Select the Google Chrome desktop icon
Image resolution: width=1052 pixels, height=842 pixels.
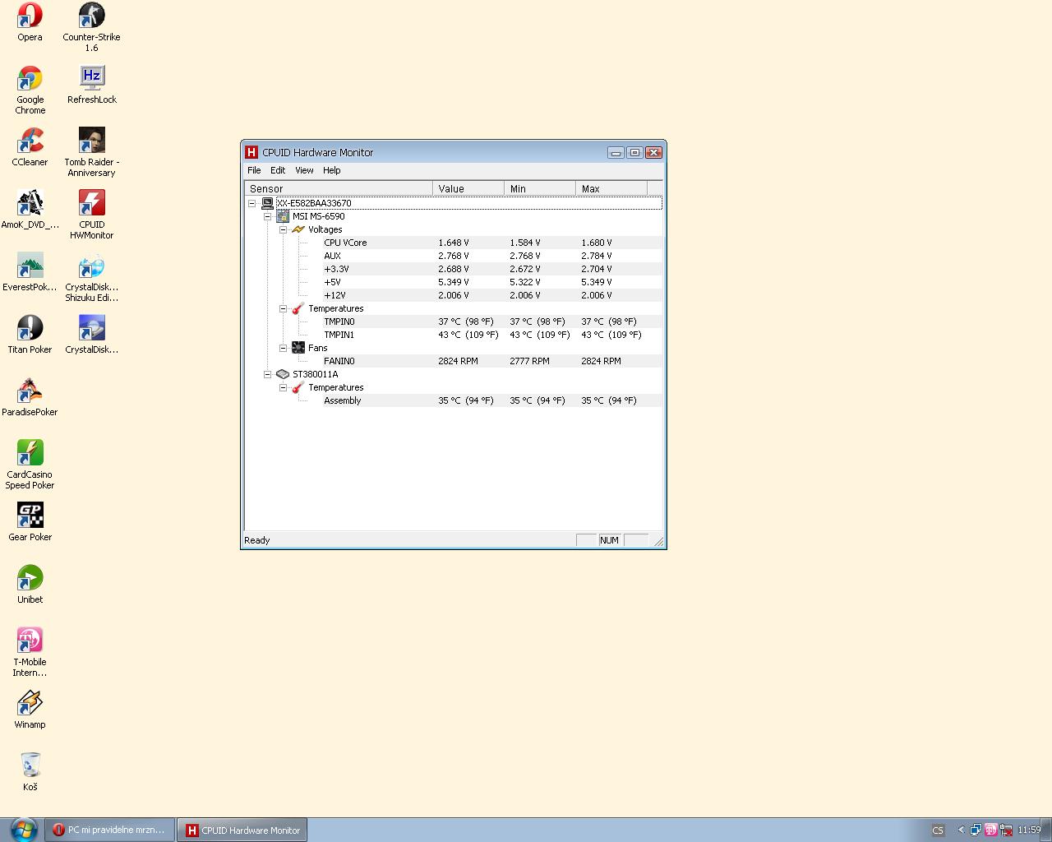click(x=30, y=90)
